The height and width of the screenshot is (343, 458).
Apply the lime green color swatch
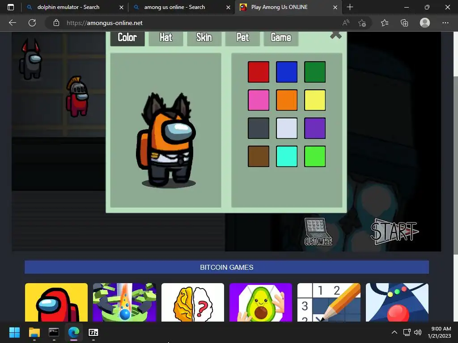[x=315, y=156]
